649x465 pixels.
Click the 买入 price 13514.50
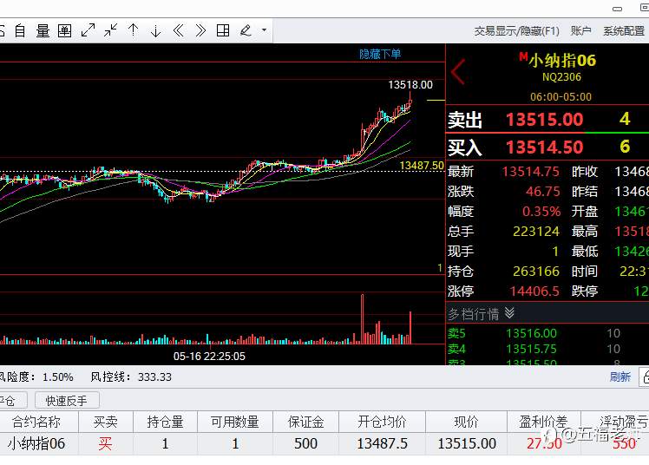(544, 147)
